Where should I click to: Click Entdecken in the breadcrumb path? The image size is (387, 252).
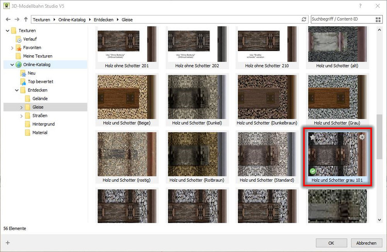pyautogui.click(x=105, y=19)
